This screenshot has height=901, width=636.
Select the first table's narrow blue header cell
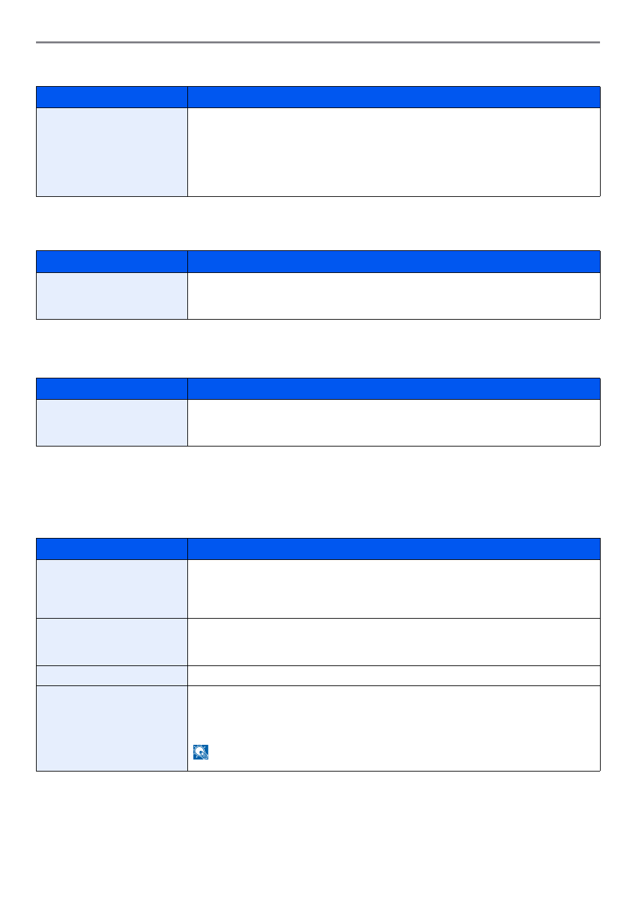tap(112, 97)
